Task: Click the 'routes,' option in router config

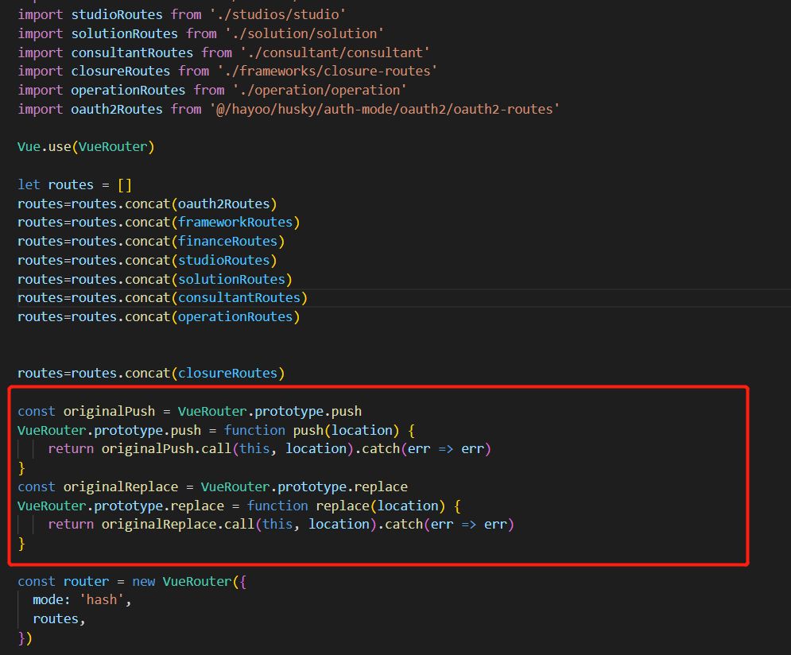Action: [x=59, y=619]
